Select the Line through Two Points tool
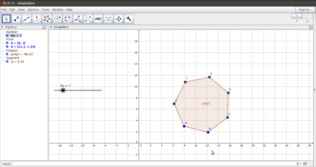Image resolution: width=316 pixels, height=167 pixels. 27,19
